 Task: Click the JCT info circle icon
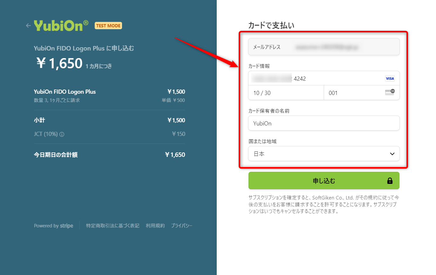pyautogui.click(x=62, y=134)
